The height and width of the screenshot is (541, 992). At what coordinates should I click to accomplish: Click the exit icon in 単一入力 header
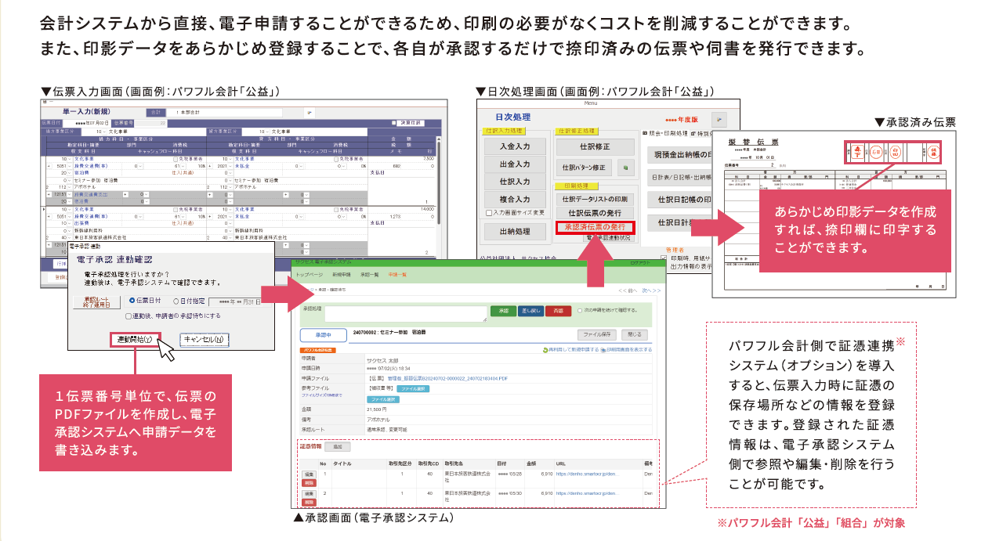pos(310,112)
